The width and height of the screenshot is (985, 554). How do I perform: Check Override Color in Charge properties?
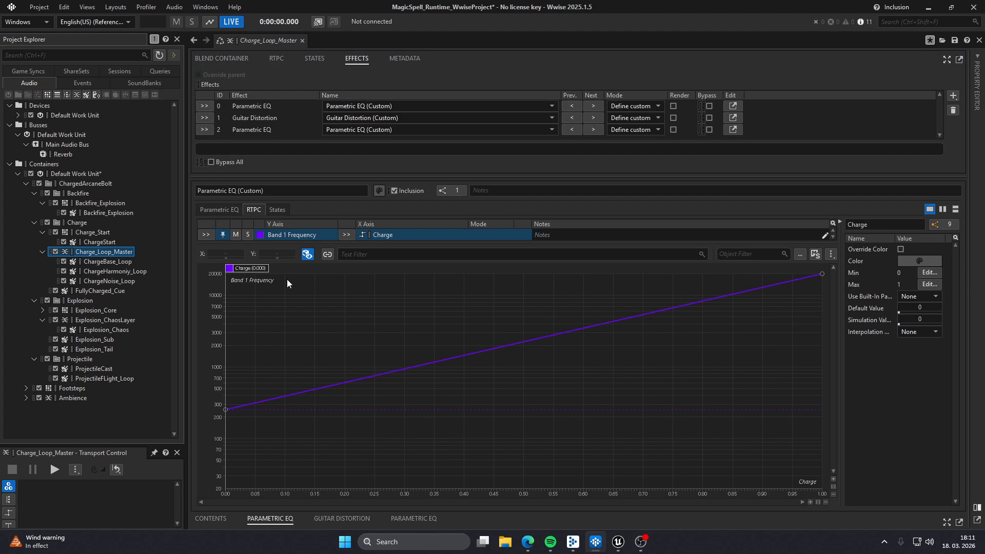pos(900,249)
